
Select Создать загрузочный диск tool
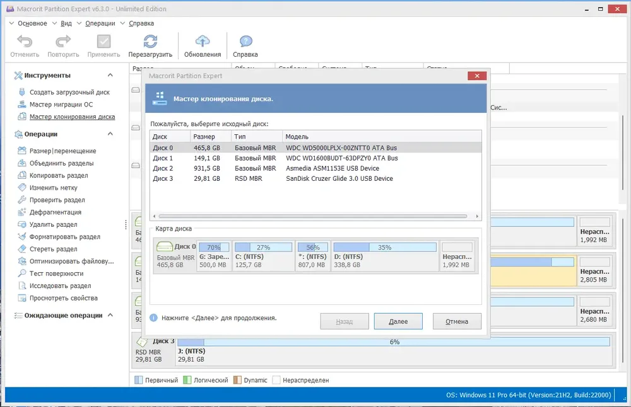pyautogui.click(x=69, y=92)
